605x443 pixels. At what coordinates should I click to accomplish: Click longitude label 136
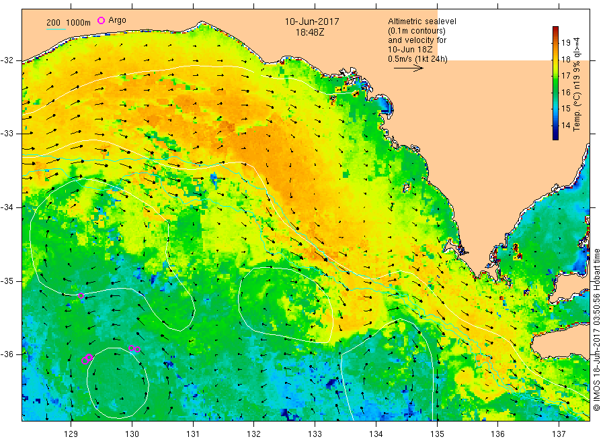tap(497, 434)
